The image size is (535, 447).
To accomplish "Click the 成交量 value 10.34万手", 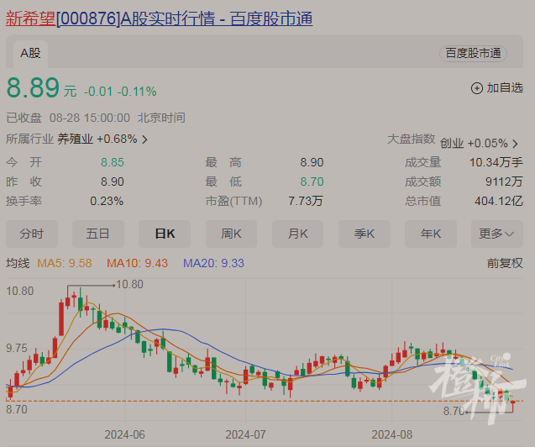I will coord(496,162).
